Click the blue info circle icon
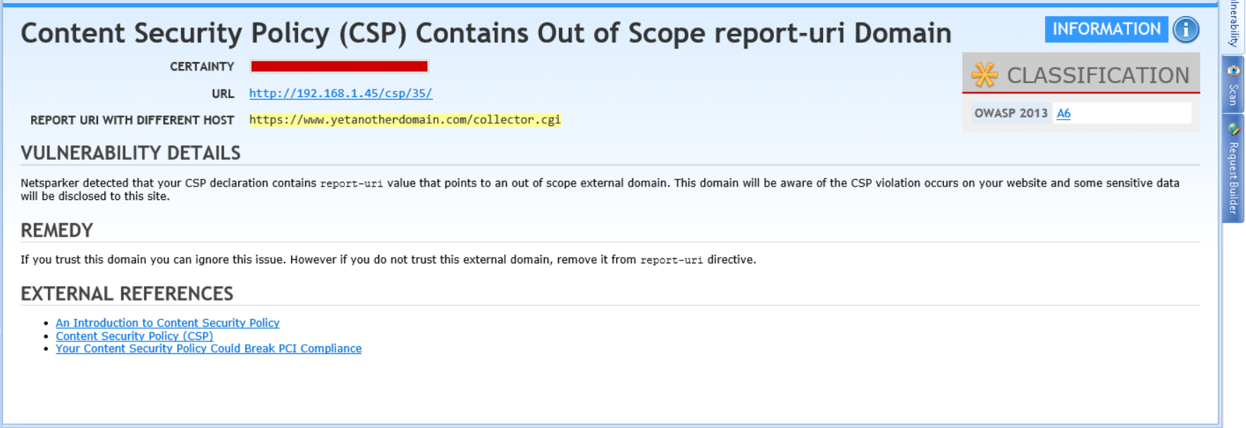1246x428 pixels. (x=1188, y=29)
